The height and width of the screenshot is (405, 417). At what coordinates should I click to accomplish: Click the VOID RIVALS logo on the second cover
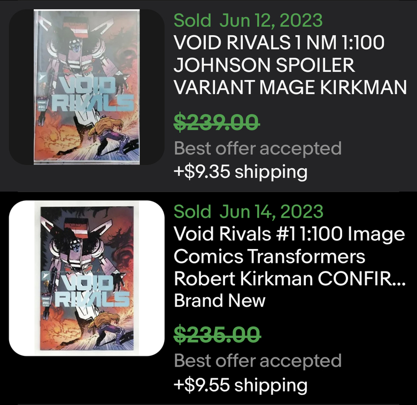(x=92, y=291)
